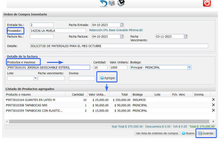This screenshot has width=220, height=142.
Task: Sort by Cantidad column header
Action: tap(76, 94)
